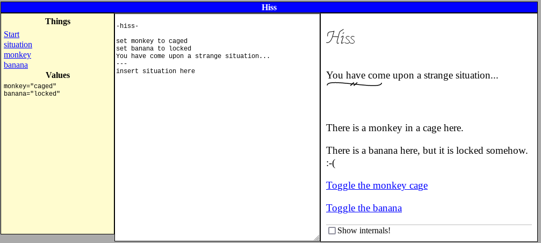Click the blue Hiss title bar
The height and width of the screenshot is (243, 541).
click(269, 7)
